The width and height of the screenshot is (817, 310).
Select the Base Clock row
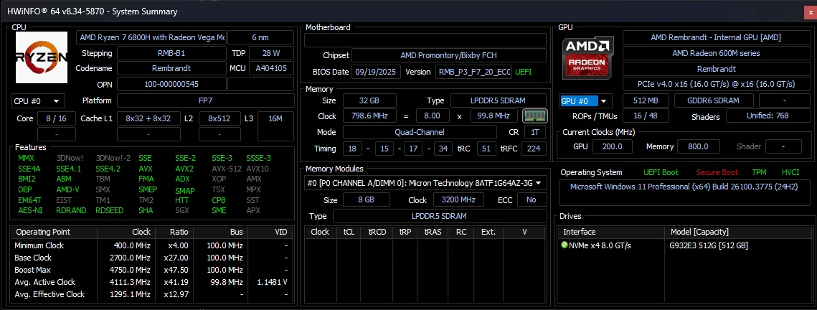pyautogui.click(x=151, y=258)
